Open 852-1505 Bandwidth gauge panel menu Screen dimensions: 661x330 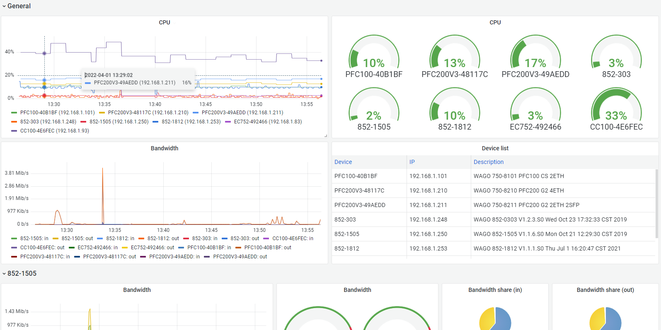pyautogui.click(x=357, y=290)
